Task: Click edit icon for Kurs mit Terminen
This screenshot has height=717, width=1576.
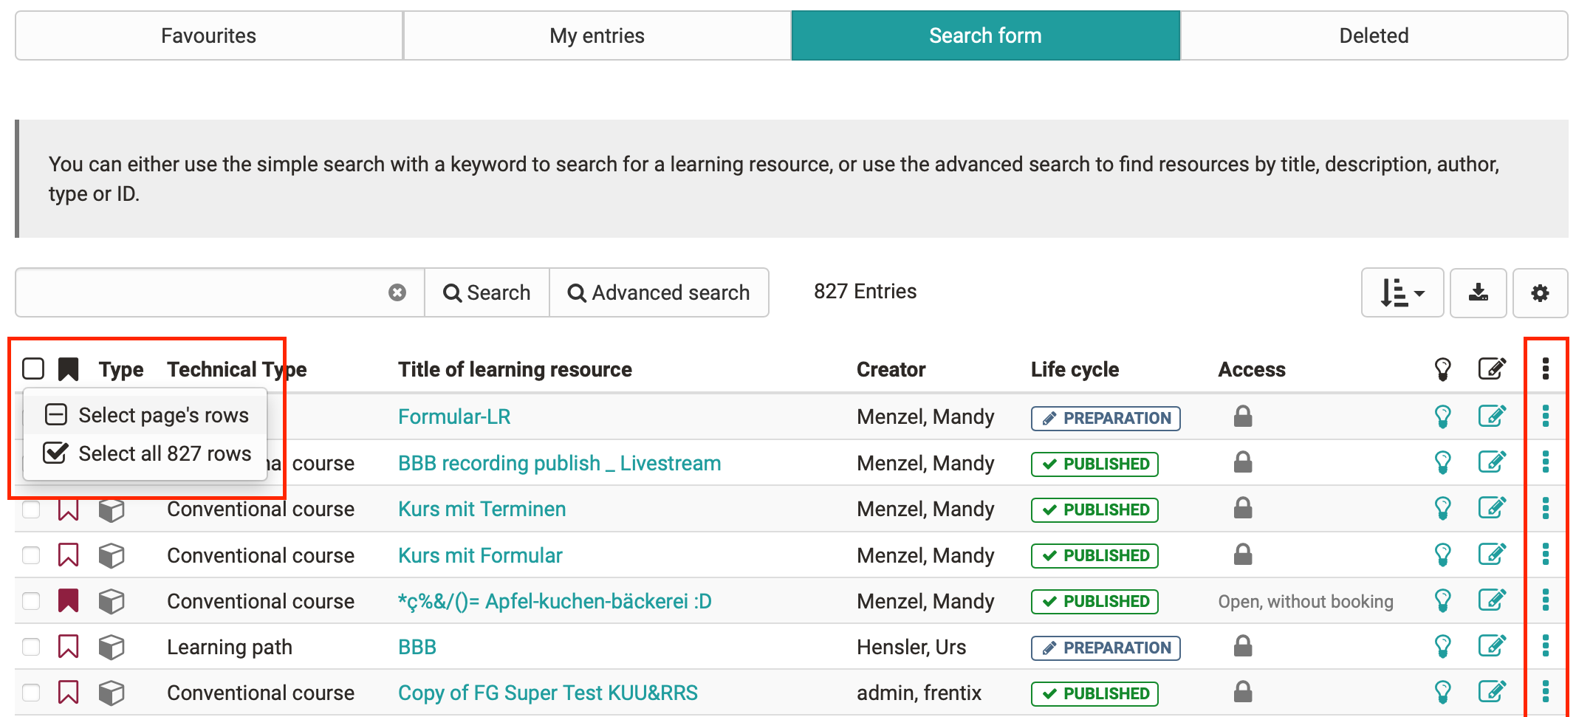Action: coord(1492,509)
